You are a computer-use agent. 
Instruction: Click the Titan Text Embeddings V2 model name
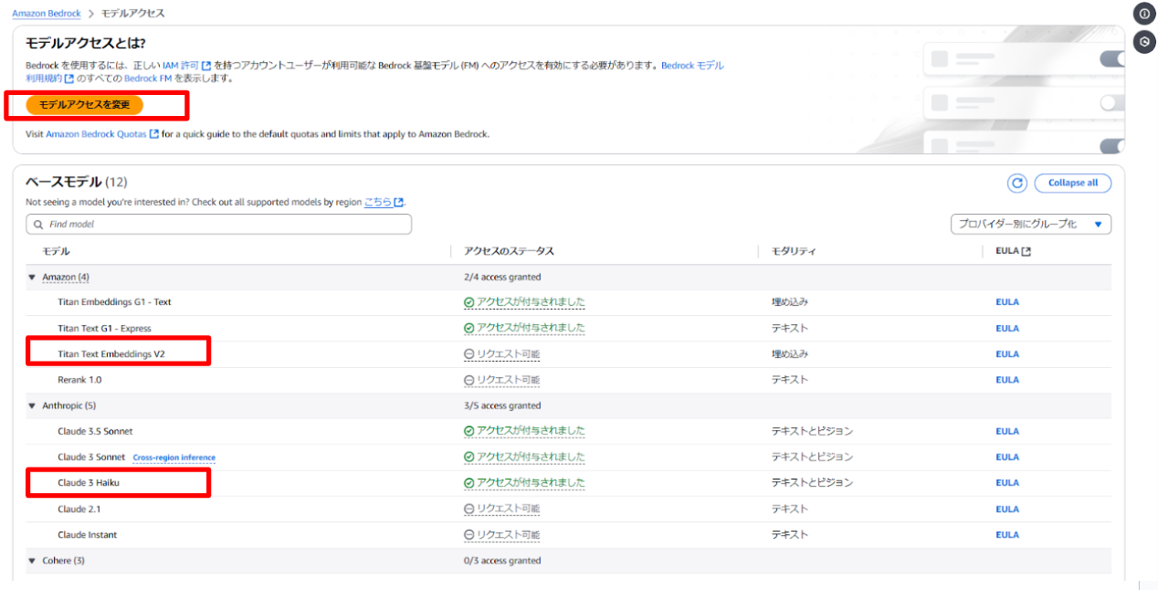(111, 354)
